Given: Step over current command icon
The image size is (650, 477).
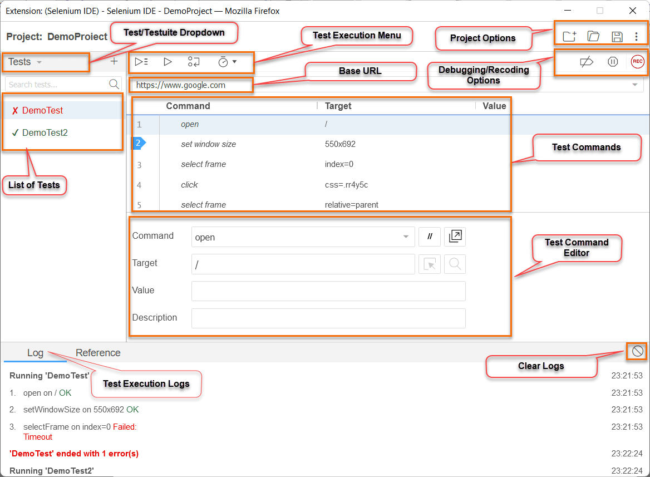Looking at the screenshot, I should [194, 62].
